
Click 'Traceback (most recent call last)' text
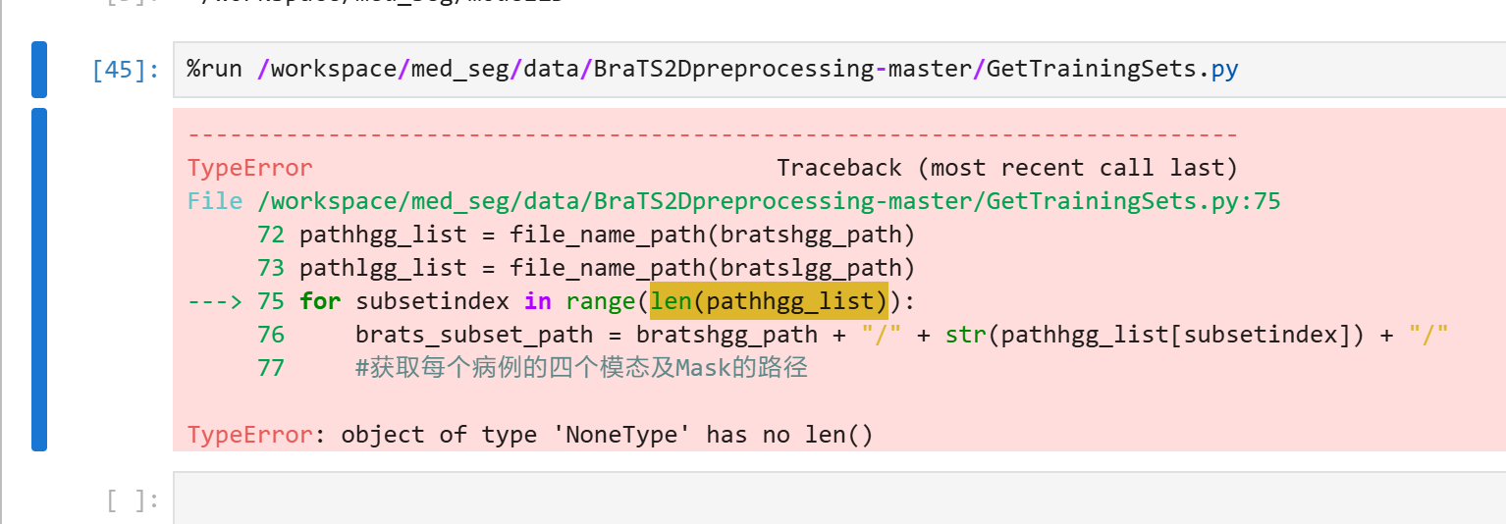coord(1007,168)
